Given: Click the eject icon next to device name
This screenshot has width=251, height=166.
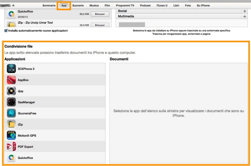Looking at the screenshot, I should pos(13,5).
